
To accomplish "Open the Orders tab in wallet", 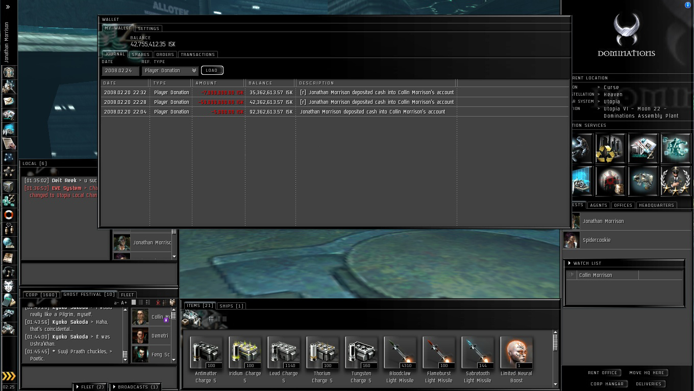I will click(x=165, y=54).
